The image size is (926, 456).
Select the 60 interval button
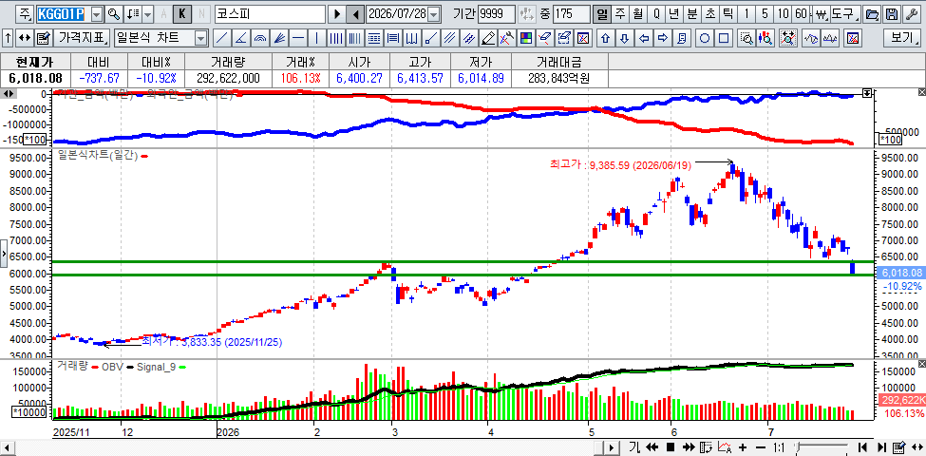(x=802, y=14)
